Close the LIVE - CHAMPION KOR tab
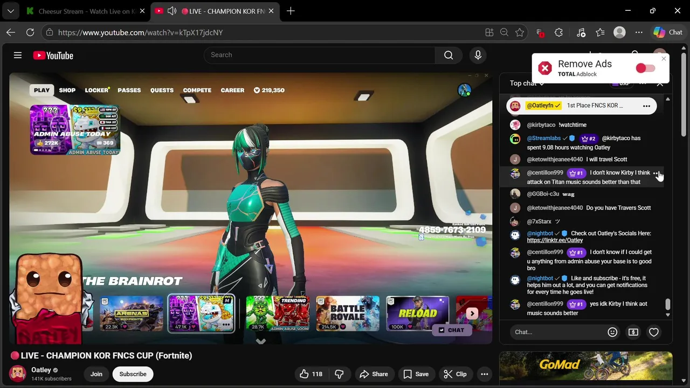690x388 pixels. (x=271, y=11)
